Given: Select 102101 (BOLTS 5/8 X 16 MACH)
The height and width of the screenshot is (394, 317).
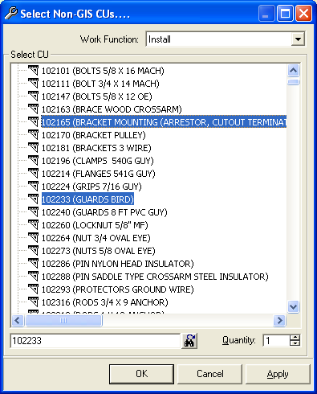Looking at the screenshot, I should 103,71.
